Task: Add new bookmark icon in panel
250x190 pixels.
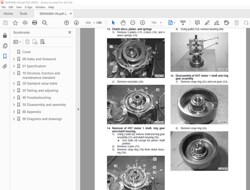Action: point(35,42)
